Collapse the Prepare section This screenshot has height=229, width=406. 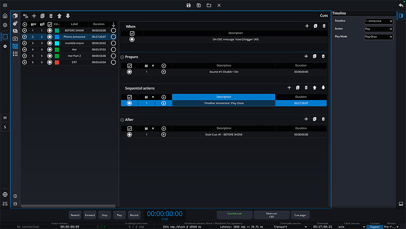(122, 57)
